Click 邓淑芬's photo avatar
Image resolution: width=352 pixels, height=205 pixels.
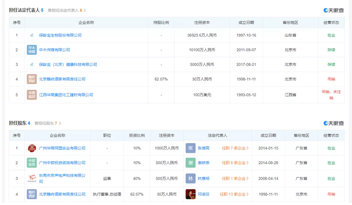point(191,194)
